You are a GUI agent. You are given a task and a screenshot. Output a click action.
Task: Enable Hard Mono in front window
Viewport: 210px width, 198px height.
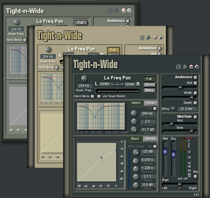(x=92, y=96)
